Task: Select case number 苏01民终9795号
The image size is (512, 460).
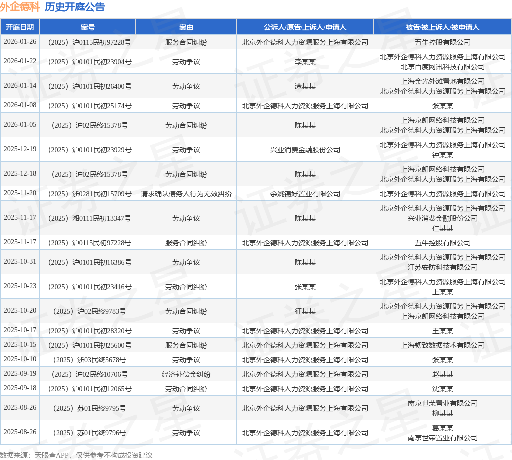Action: tap(90, 408)
